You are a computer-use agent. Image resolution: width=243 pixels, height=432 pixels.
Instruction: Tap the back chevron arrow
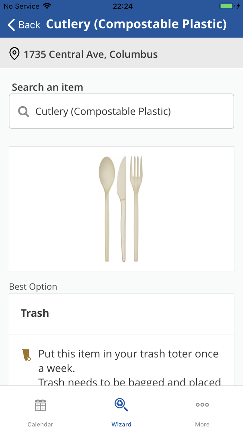11,25
